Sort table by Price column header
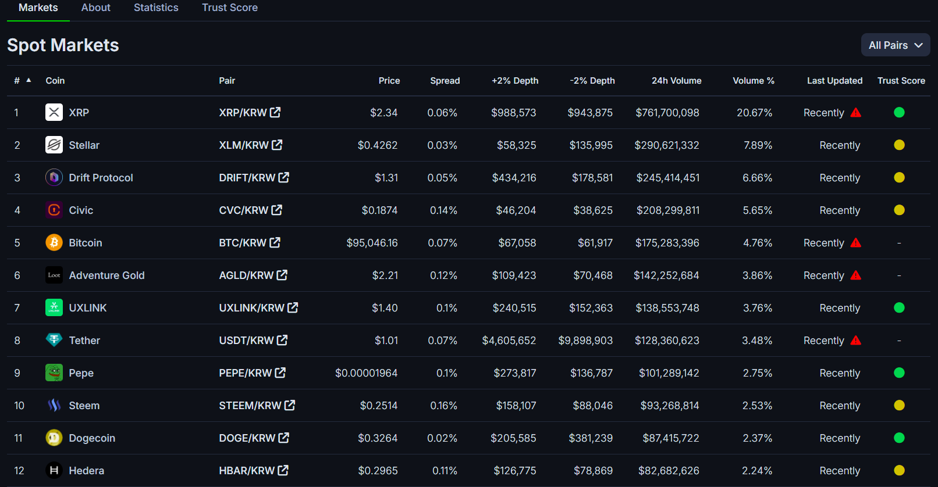This screenshot has width=938, height=487. tap(389, 81)
